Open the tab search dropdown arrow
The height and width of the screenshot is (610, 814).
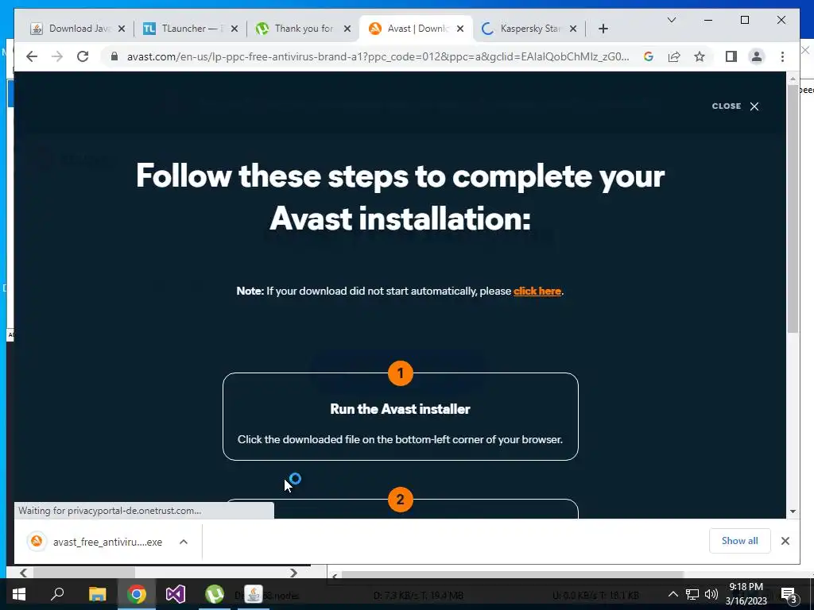click(671, 20)
